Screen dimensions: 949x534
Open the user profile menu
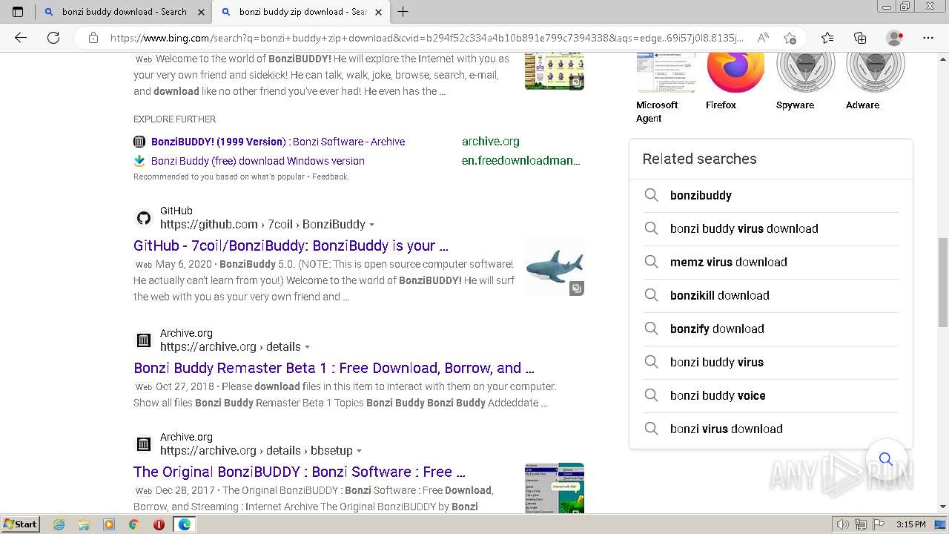pos(894,38)
